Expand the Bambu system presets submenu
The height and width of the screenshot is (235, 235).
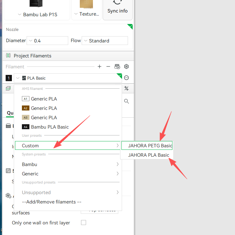point(68,164)
